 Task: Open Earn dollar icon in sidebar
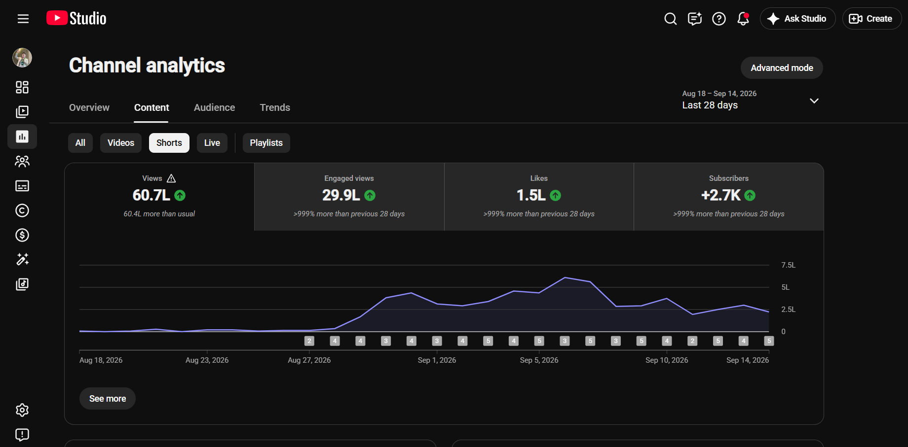22,235
